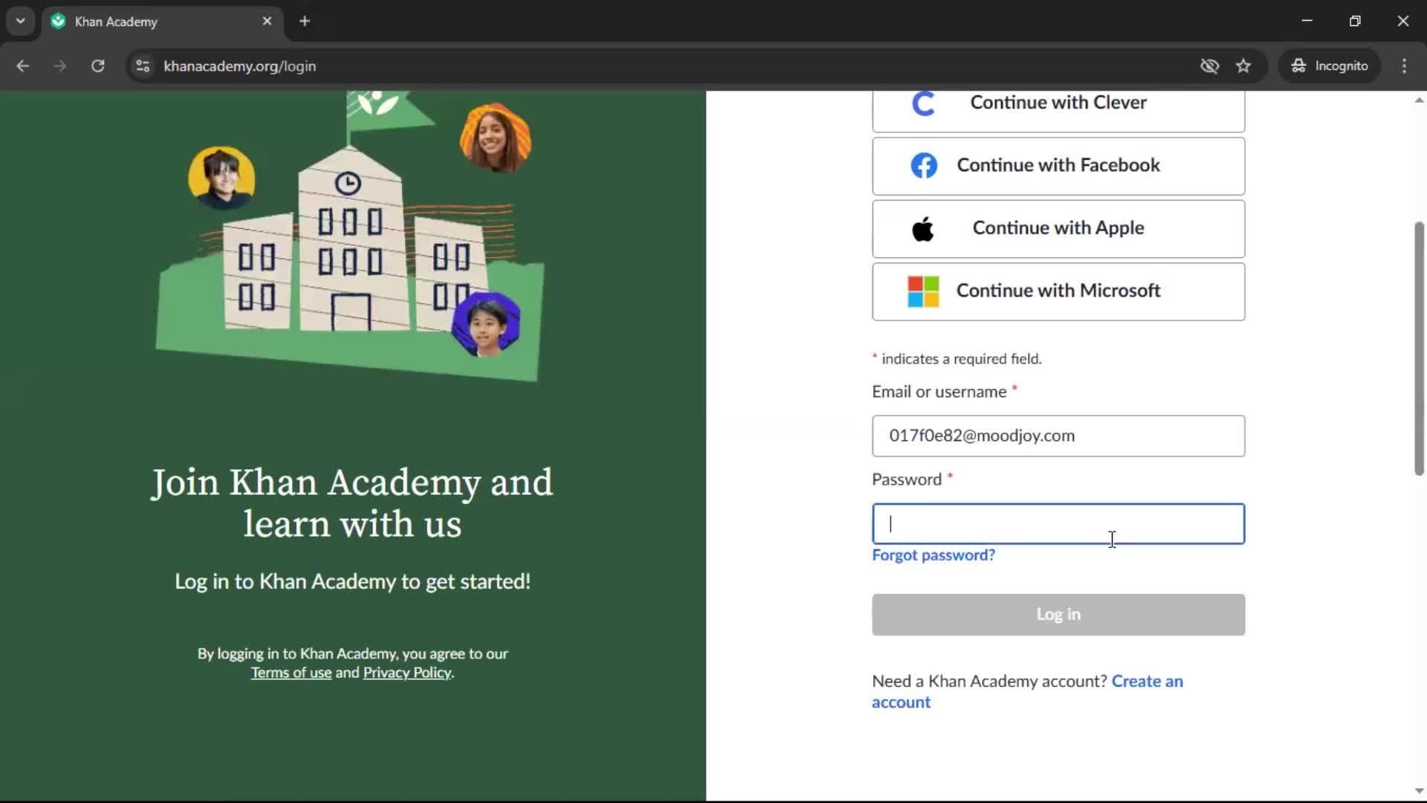This screenshot has width=1427, height=803.
Task: Open the Terms of use link
Action: pos(291,673)
